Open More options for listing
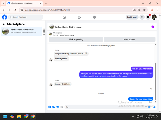161x120 pixels. (129, 39)
